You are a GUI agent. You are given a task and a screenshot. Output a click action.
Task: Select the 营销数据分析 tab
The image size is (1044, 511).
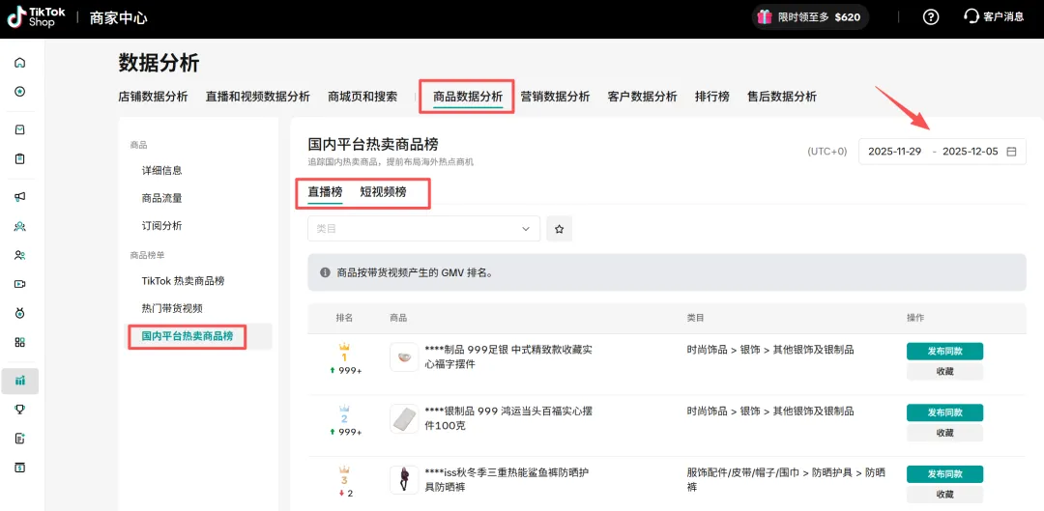click(x=555, y=97)
